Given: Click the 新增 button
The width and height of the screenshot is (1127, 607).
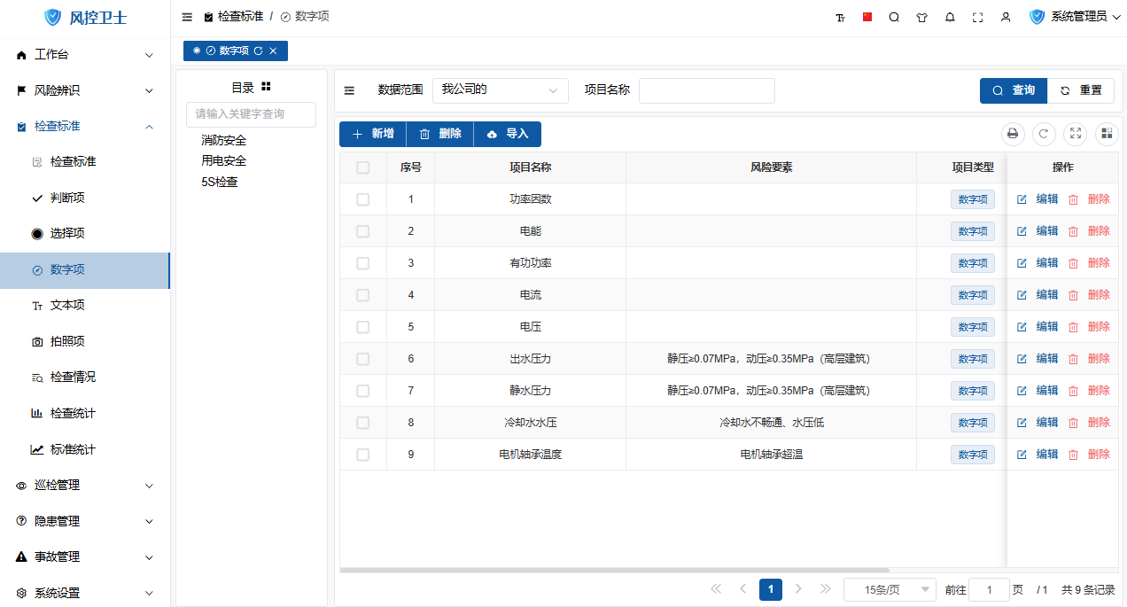Looking at the screenshot, I should pyautogui.click(x=372, y=134).
